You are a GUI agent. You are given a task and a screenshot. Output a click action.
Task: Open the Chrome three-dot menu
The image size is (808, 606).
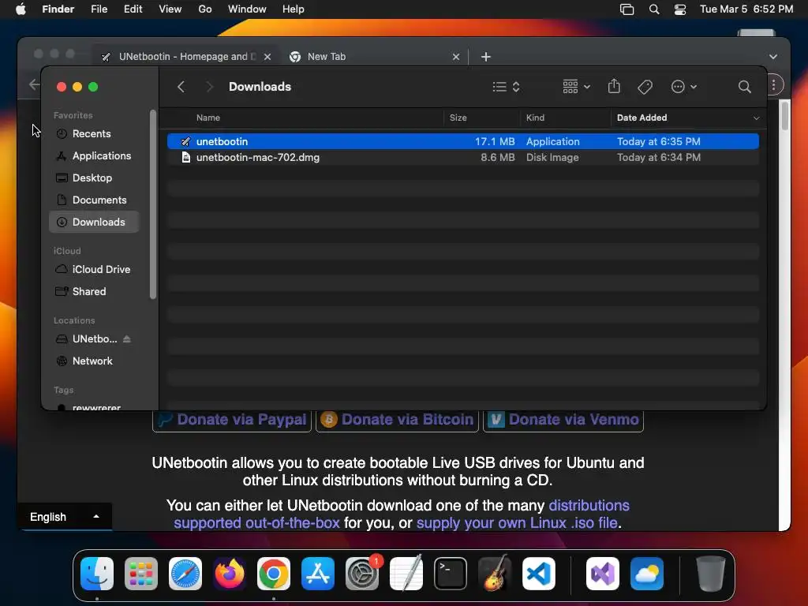[x=773, y=85]
